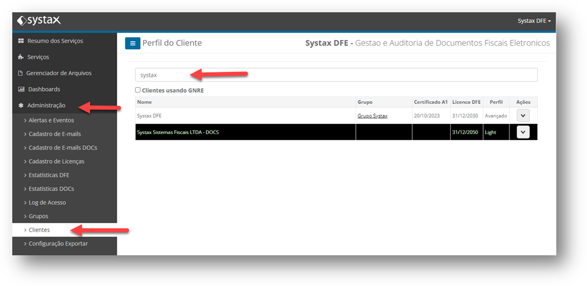This screenshot has width=587, height=286.
Task: Follow the Grupo Systax link
Action: 373,116
